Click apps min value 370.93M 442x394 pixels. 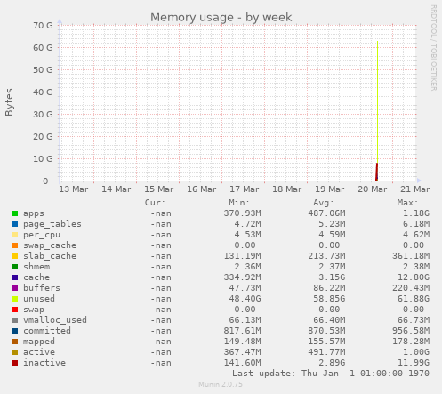pos(243,213)
